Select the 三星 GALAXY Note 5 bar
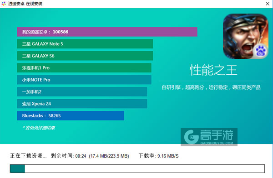The width and height of the screenshot is (273, 178). (85, 44)
